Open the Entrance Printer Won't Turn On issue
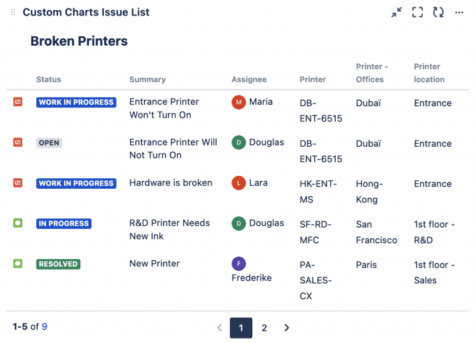474x343 pixels. [x=164, y=108]
